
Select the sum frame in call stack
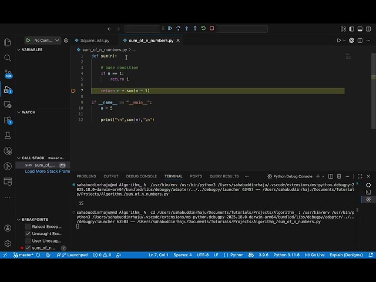tap(43, 165)
